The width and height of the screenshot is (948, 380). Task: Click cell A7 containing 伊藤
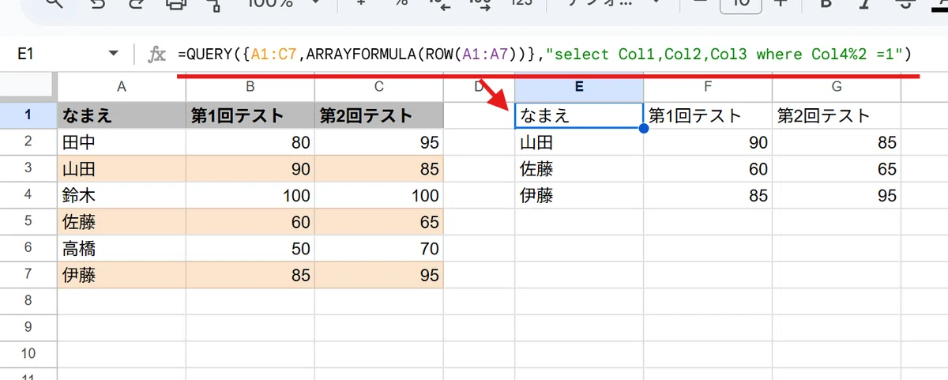coord(122,274)
